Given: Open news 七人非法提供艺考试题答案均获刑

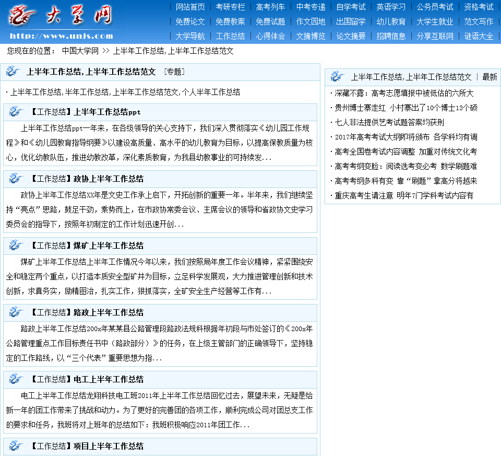Looking at the screenshot, I should (389, 122).
